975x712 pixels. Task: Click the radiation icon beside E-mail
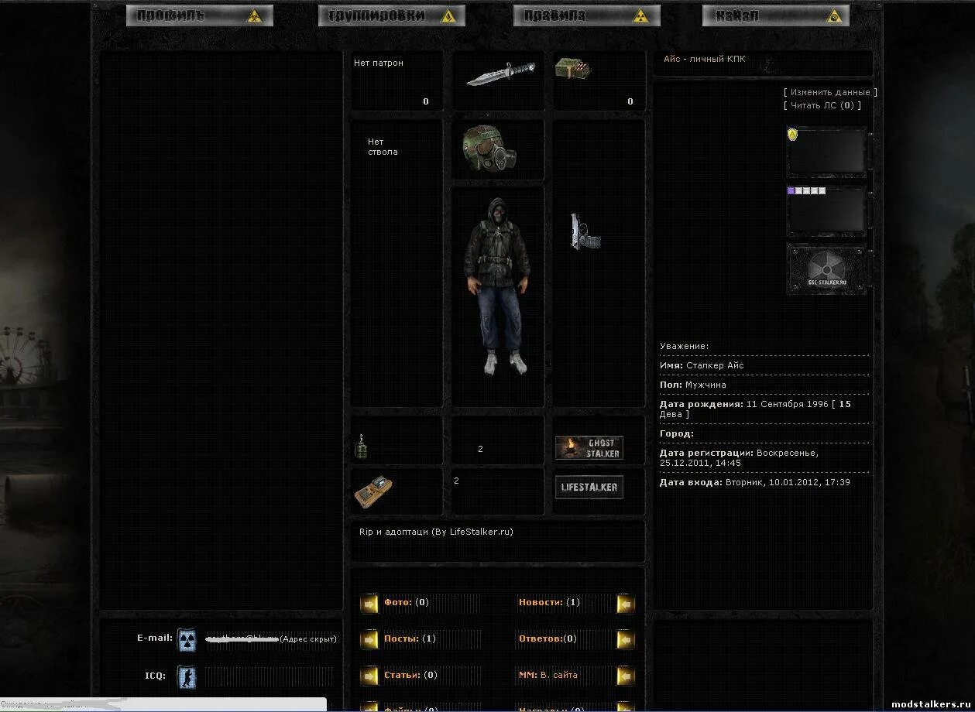pos(187,639)
